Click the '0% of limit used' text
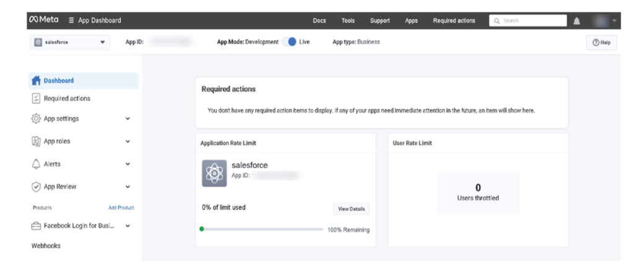Viewport: 634px width, 272px height. click(224, 207)
